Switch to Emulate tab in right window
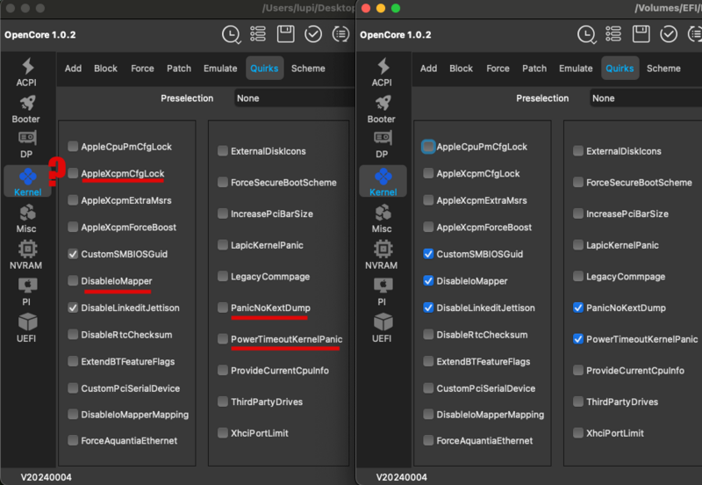This screenshot has height=485, width=702. point(576,69)
